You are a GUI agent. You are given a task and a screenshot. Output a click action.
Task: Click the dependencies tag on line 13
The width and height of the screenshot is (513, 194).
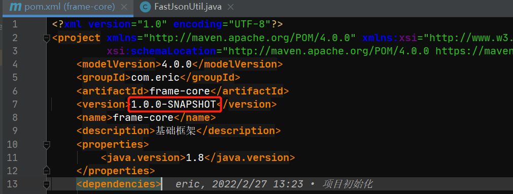[x=119, y=184]
